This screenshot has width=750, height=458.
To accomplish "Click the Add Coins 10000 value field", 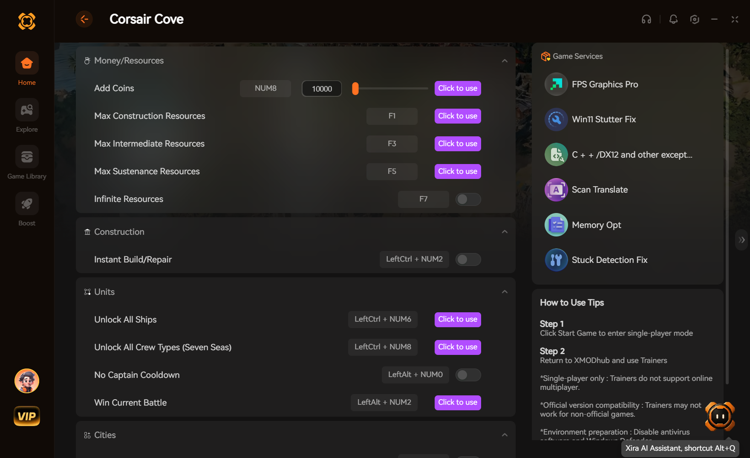I will pos(322,89).
